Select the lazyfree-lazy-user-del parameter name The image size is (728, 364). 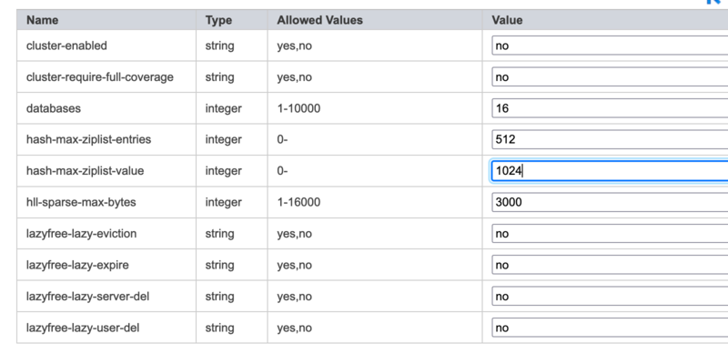click(83, 328)
